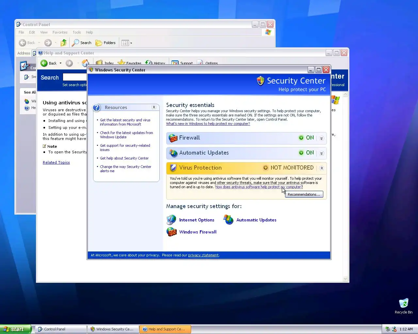This screenshot has height=334, width=418.
Task: Click 'Get support for security-related issues' link
Action: (x=125, y=147)
